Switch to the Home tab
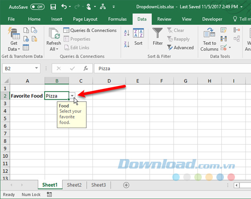 [x=34, y=19]
